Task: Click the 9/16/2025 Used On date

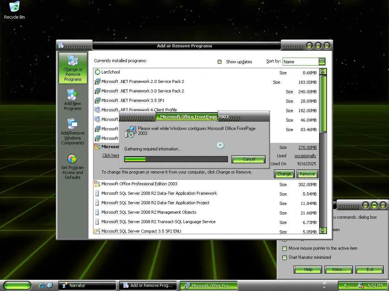Action: point(307,164)
